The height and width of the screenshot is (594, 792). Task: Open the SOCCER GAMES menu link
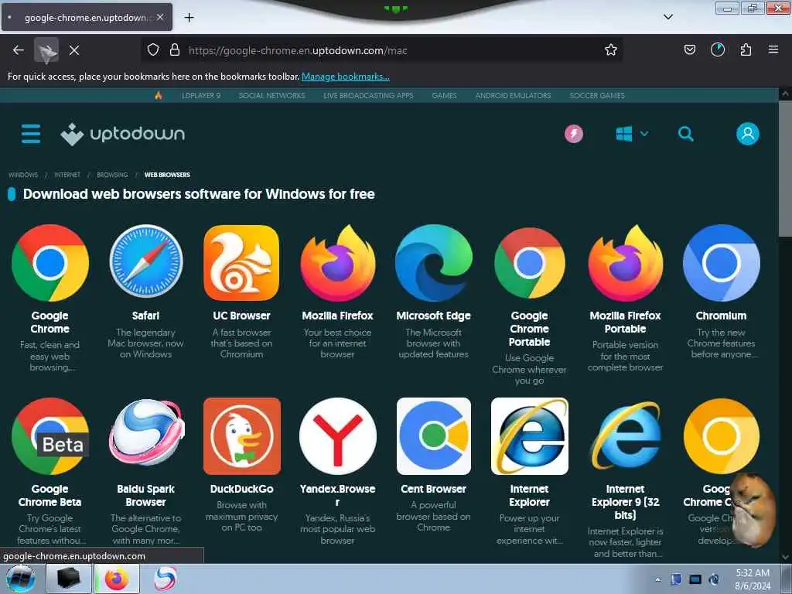pyautogui.click(x=597, y=95)
